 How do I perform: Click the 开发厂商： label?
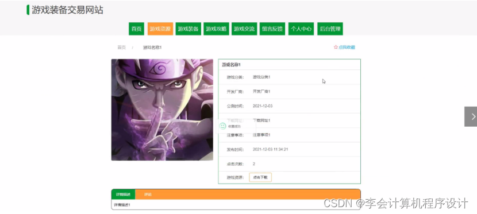[x=235, y=92]
